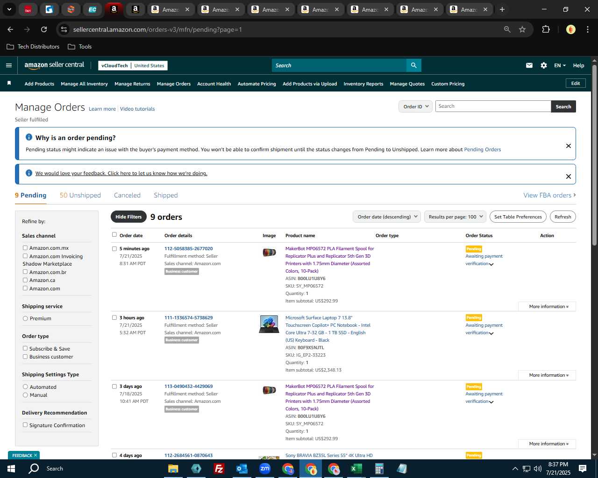Check the Amazon.com.br sales channel
Image resolution: width=598 pixels, height=478 pixels.
(25, 272)
